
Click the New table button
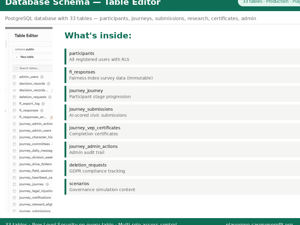click(32, 57)
